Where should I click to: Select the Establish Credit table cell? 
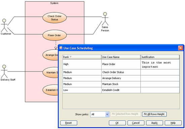pos(121,90)
